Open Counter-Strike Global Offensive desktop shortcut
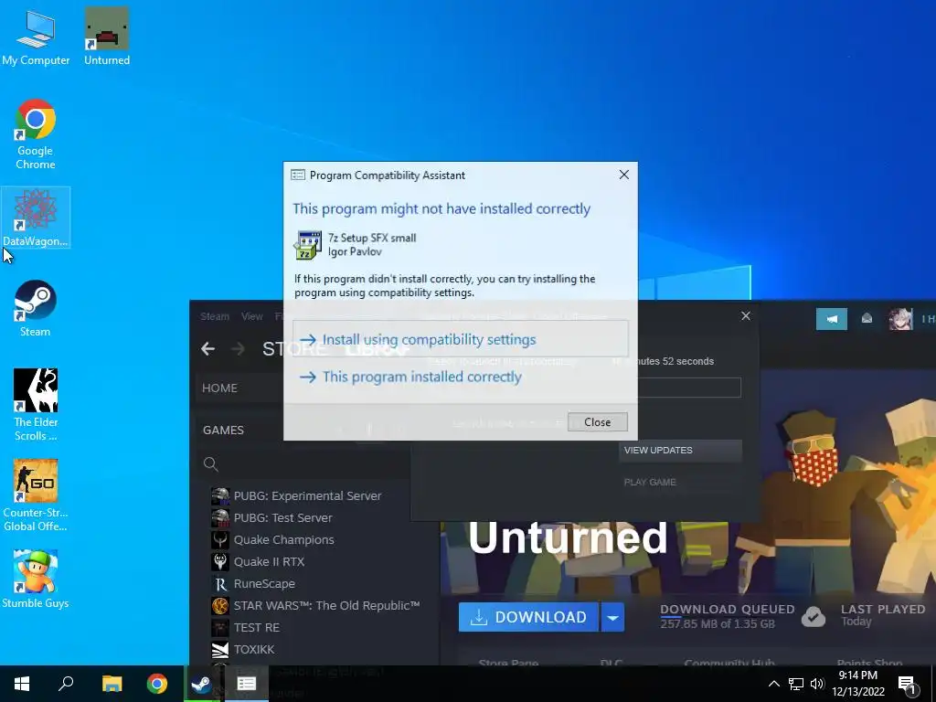Viewport: 936px width, 702px height. pos(36,495)
